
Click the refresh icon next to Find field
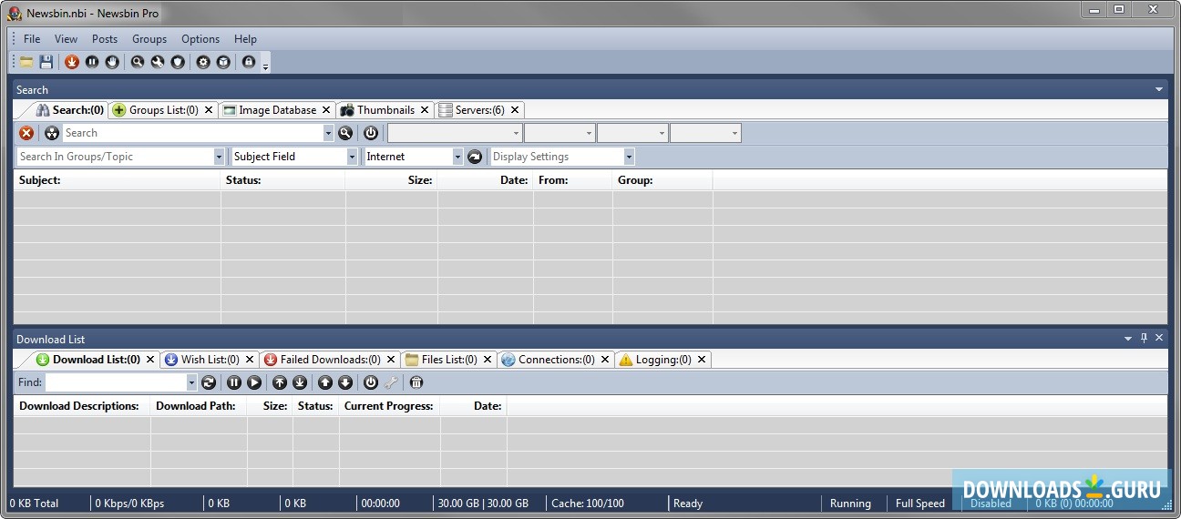(x=209, y=382)
